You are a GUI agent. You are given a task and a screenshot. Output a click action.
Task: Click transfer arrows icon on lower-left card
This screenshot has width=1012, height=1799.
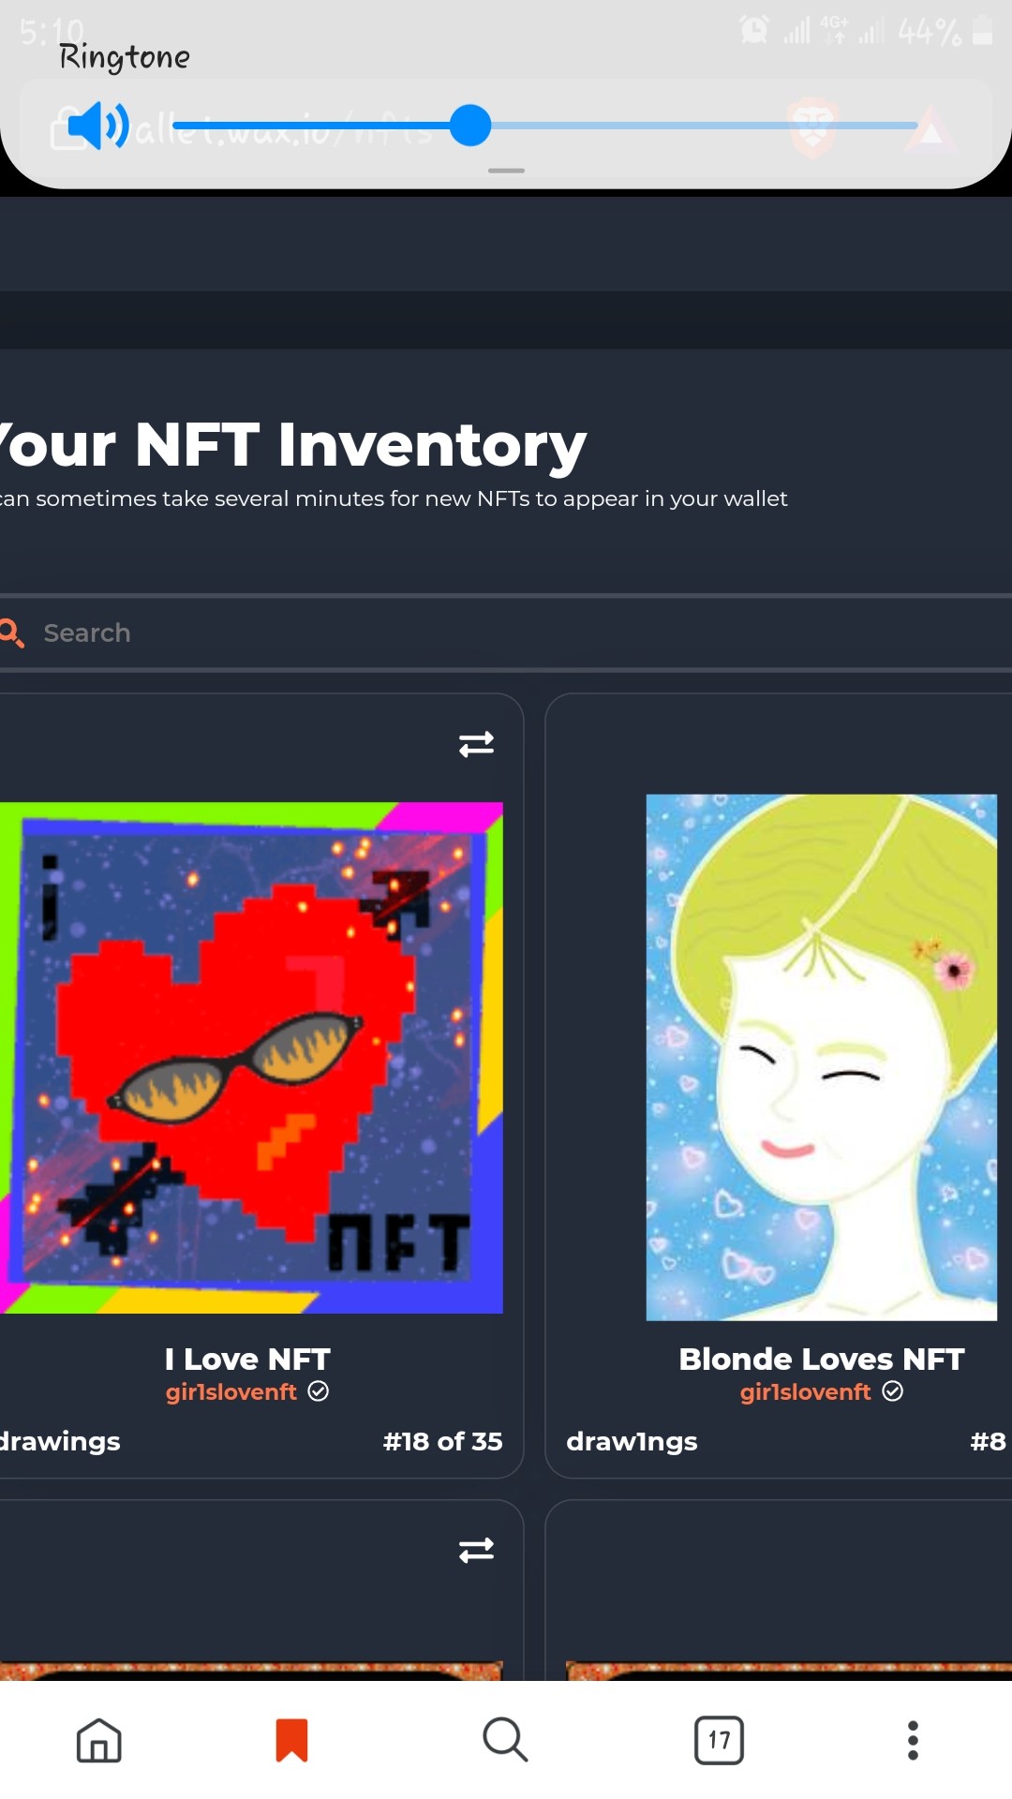476,1550
